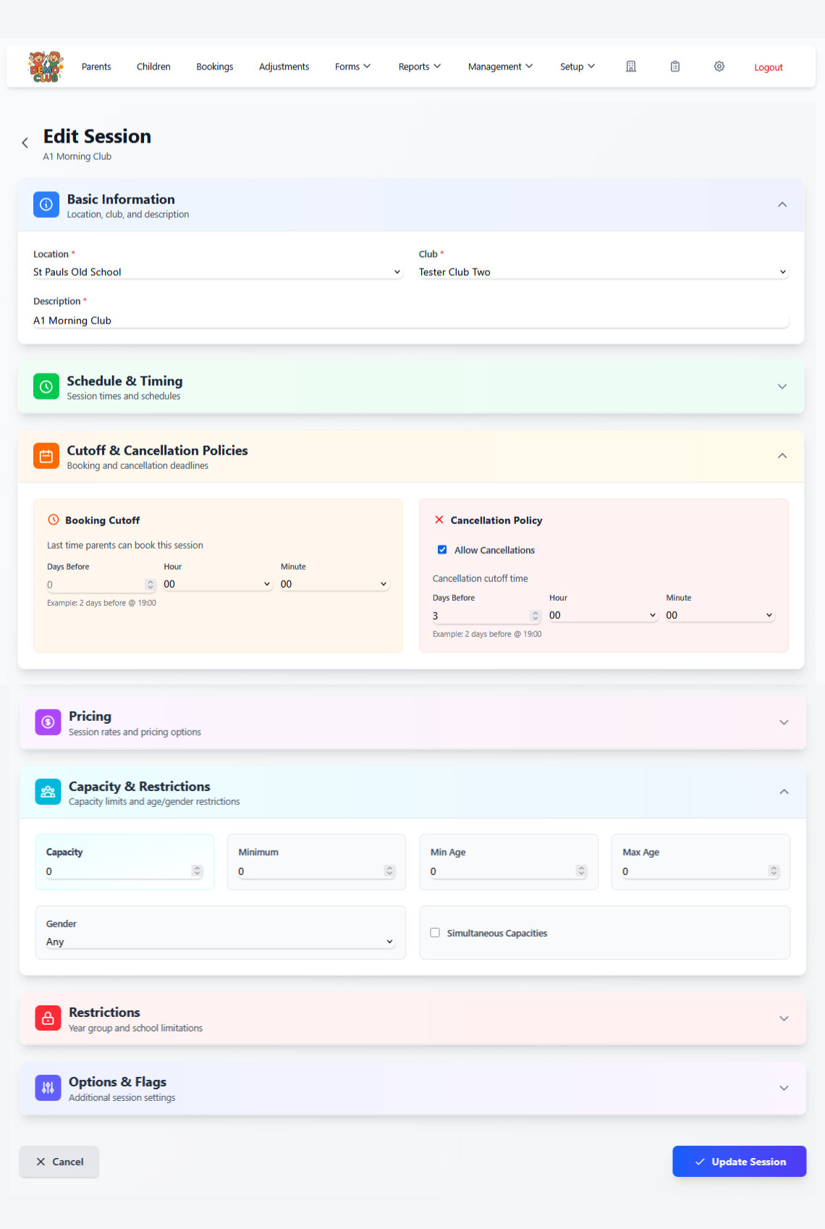Open the Gender dropdown
This screenshot has height=1229, width=825.
pos(219,942)
